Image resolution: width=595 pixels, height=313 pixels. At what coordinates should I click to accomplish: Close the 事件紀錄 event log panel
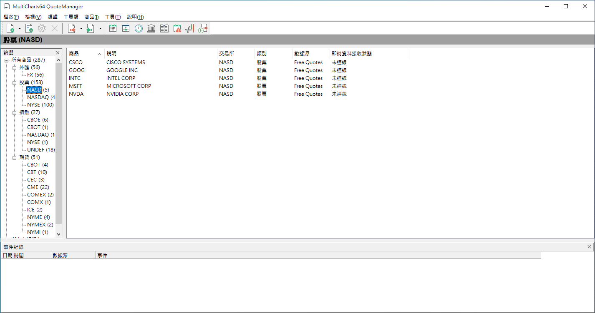(x=589, y=247)
